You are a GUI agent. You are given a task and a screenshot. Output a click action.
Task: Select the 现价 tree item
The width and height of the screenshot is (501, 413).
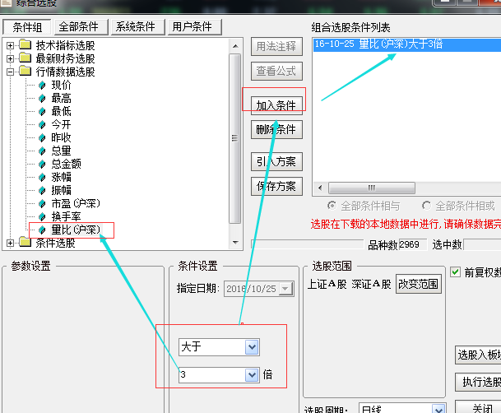pyautogui.click(x=62, y=86)
